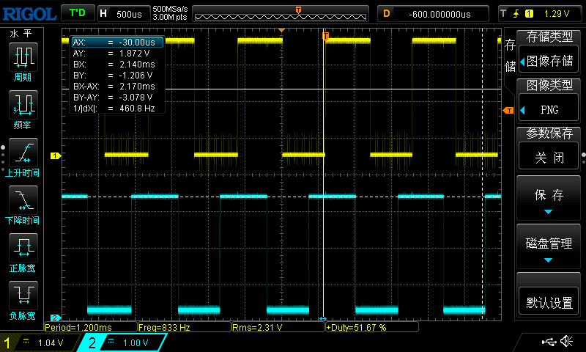Click the BY-AY -3.078 V delta value
This screenshot has width=586, height=352.
pos(136,98)
